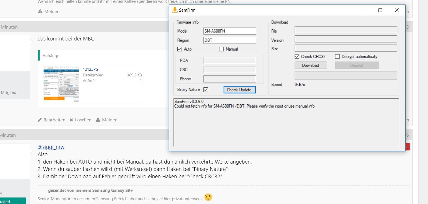Click the CSC input field
The width and height of the screenshot is (428, 204).
(230, 70)
